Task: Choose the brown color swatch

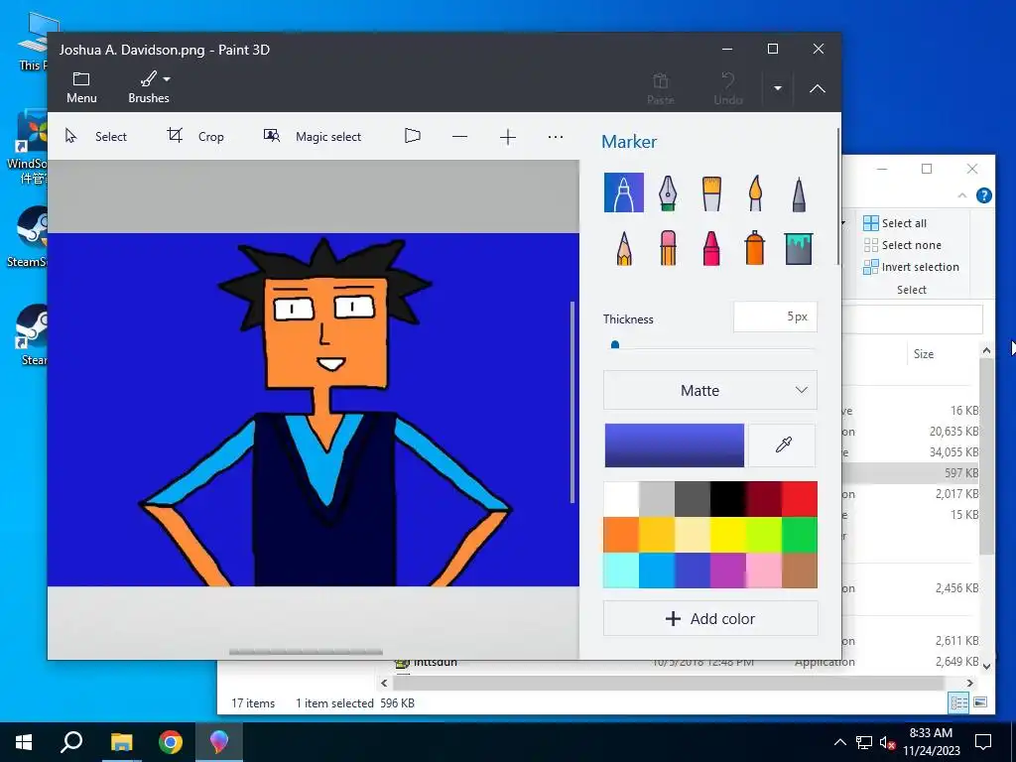Action: pyautogui.click(x=800, y=571)
